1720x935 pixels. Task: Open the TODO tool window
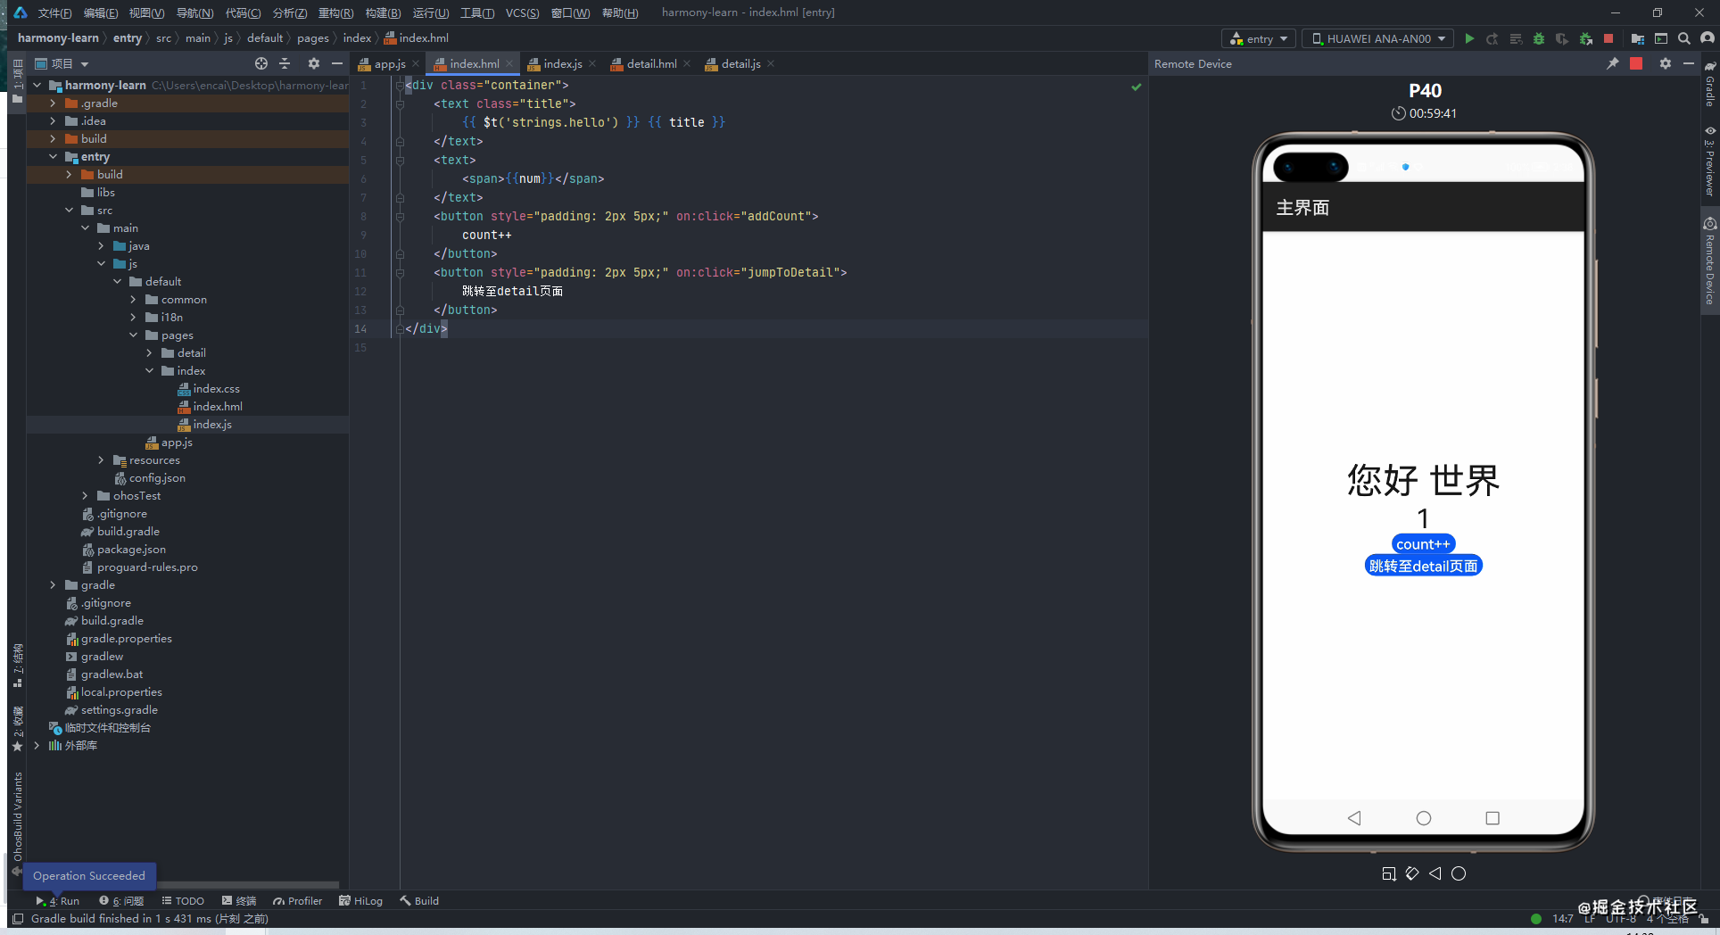pyautogui.click(x=183, y=901)
